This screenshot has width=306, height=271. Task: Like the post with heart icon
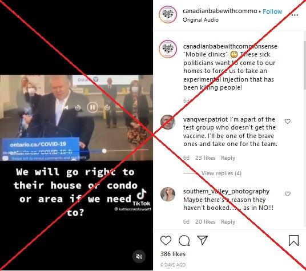[166, 240]
